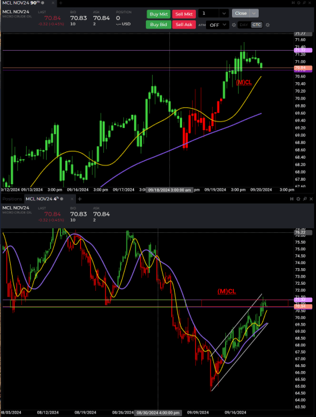Click the orange 70.84 price label on top chart axis
Image resolution: width=316 pixels, height=417 pixels.
pos(303,68)
